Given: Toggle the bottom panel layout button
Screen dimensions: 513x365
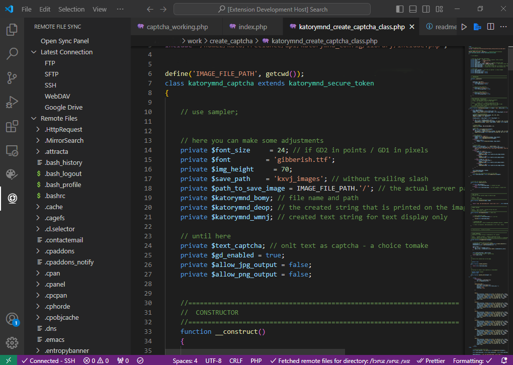Looking at the screenshot, I should coord(413,9).
